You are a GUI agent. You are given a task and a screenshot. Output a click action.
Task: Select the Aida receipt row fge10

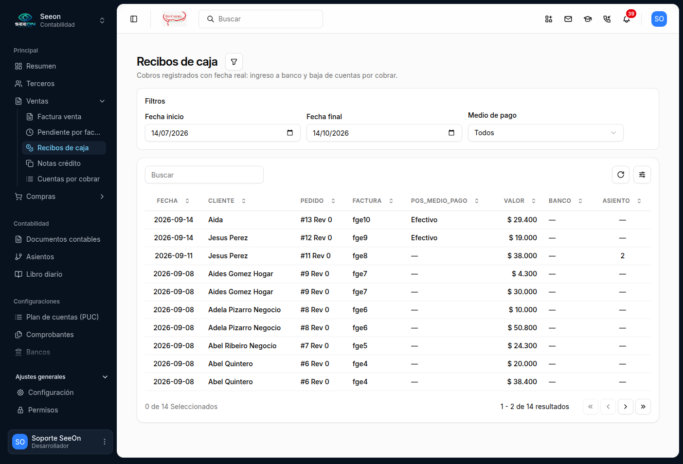(398, 220)
